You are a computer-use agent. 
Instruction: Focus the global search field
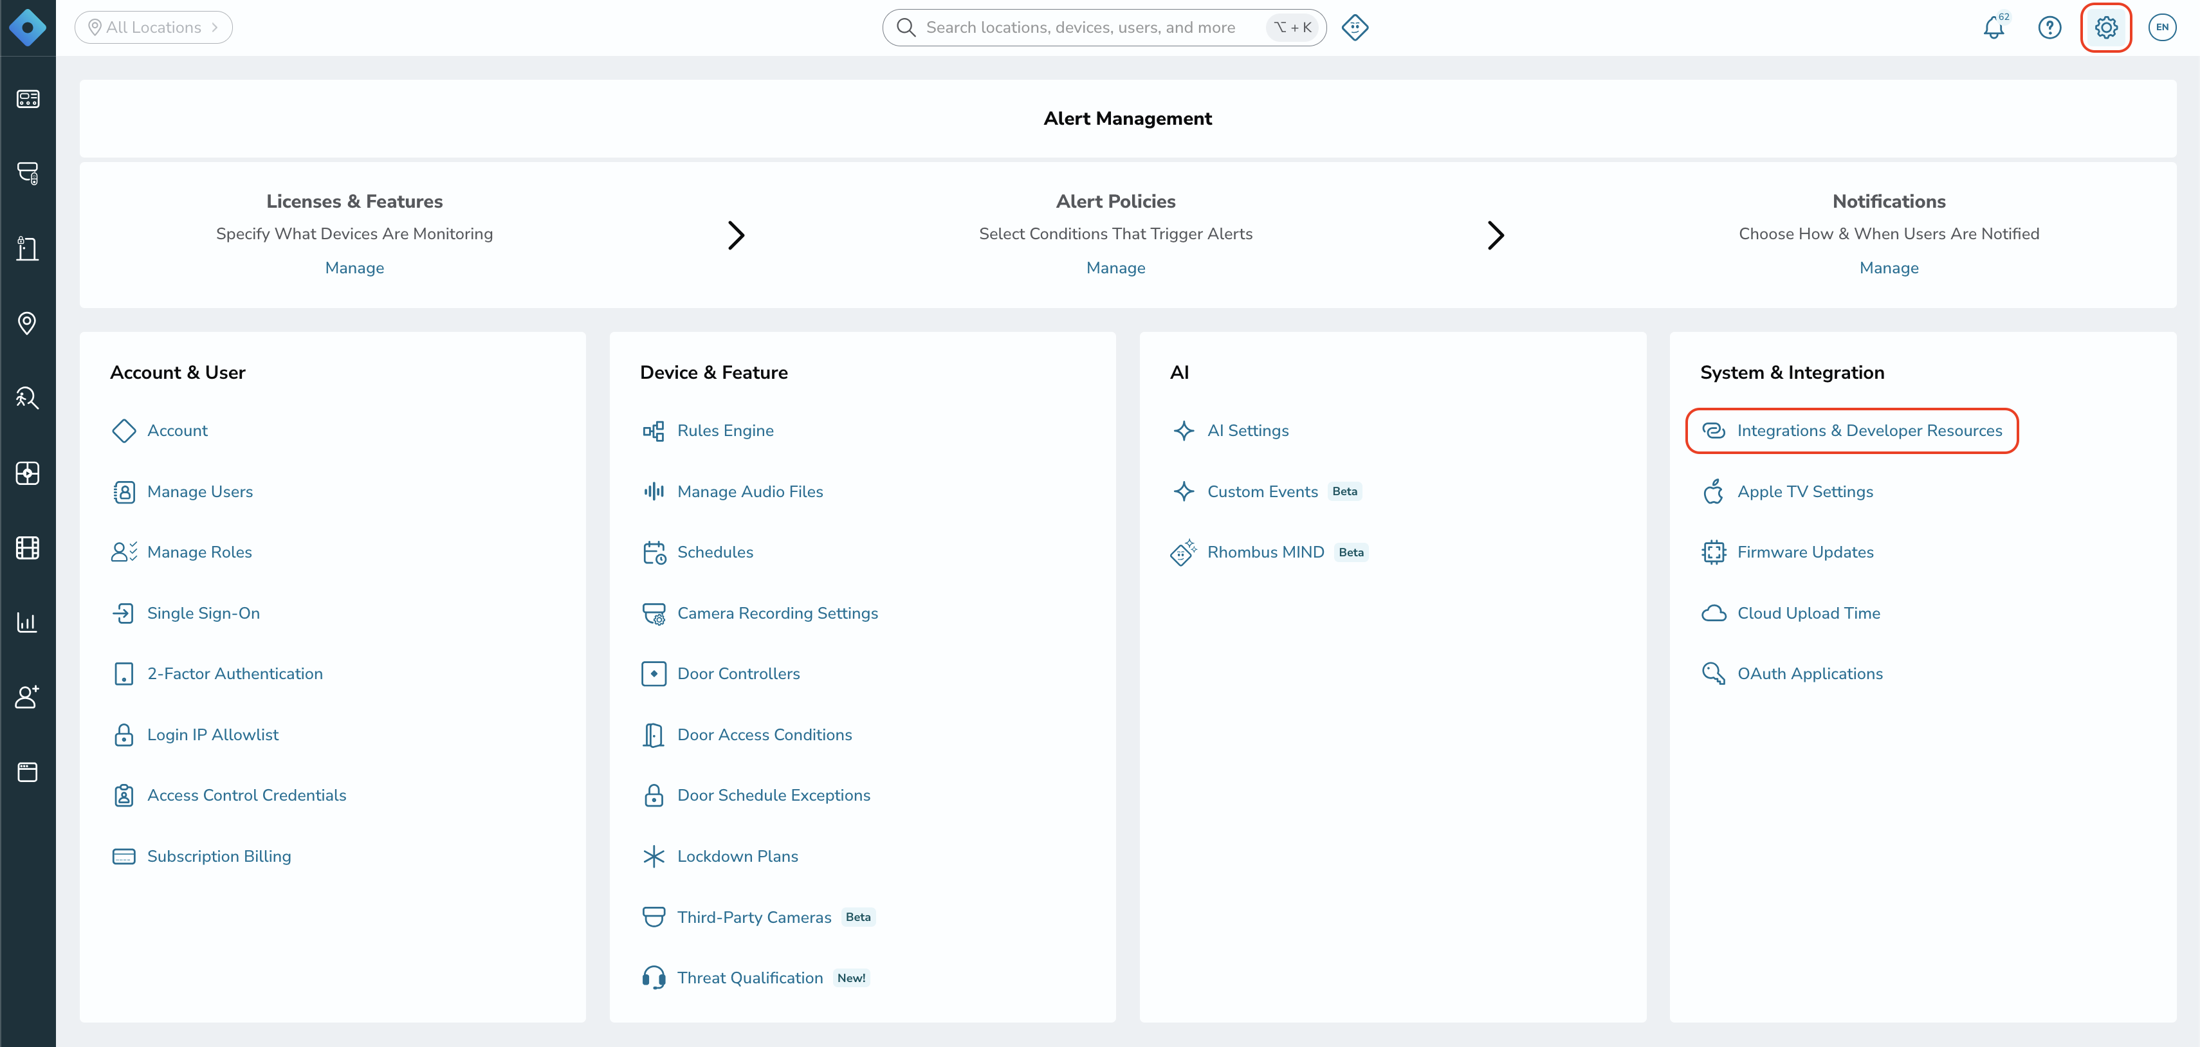point(1103,27)
